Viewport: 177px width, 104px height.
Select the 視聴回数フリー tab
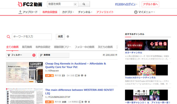[x=62, y=47]
